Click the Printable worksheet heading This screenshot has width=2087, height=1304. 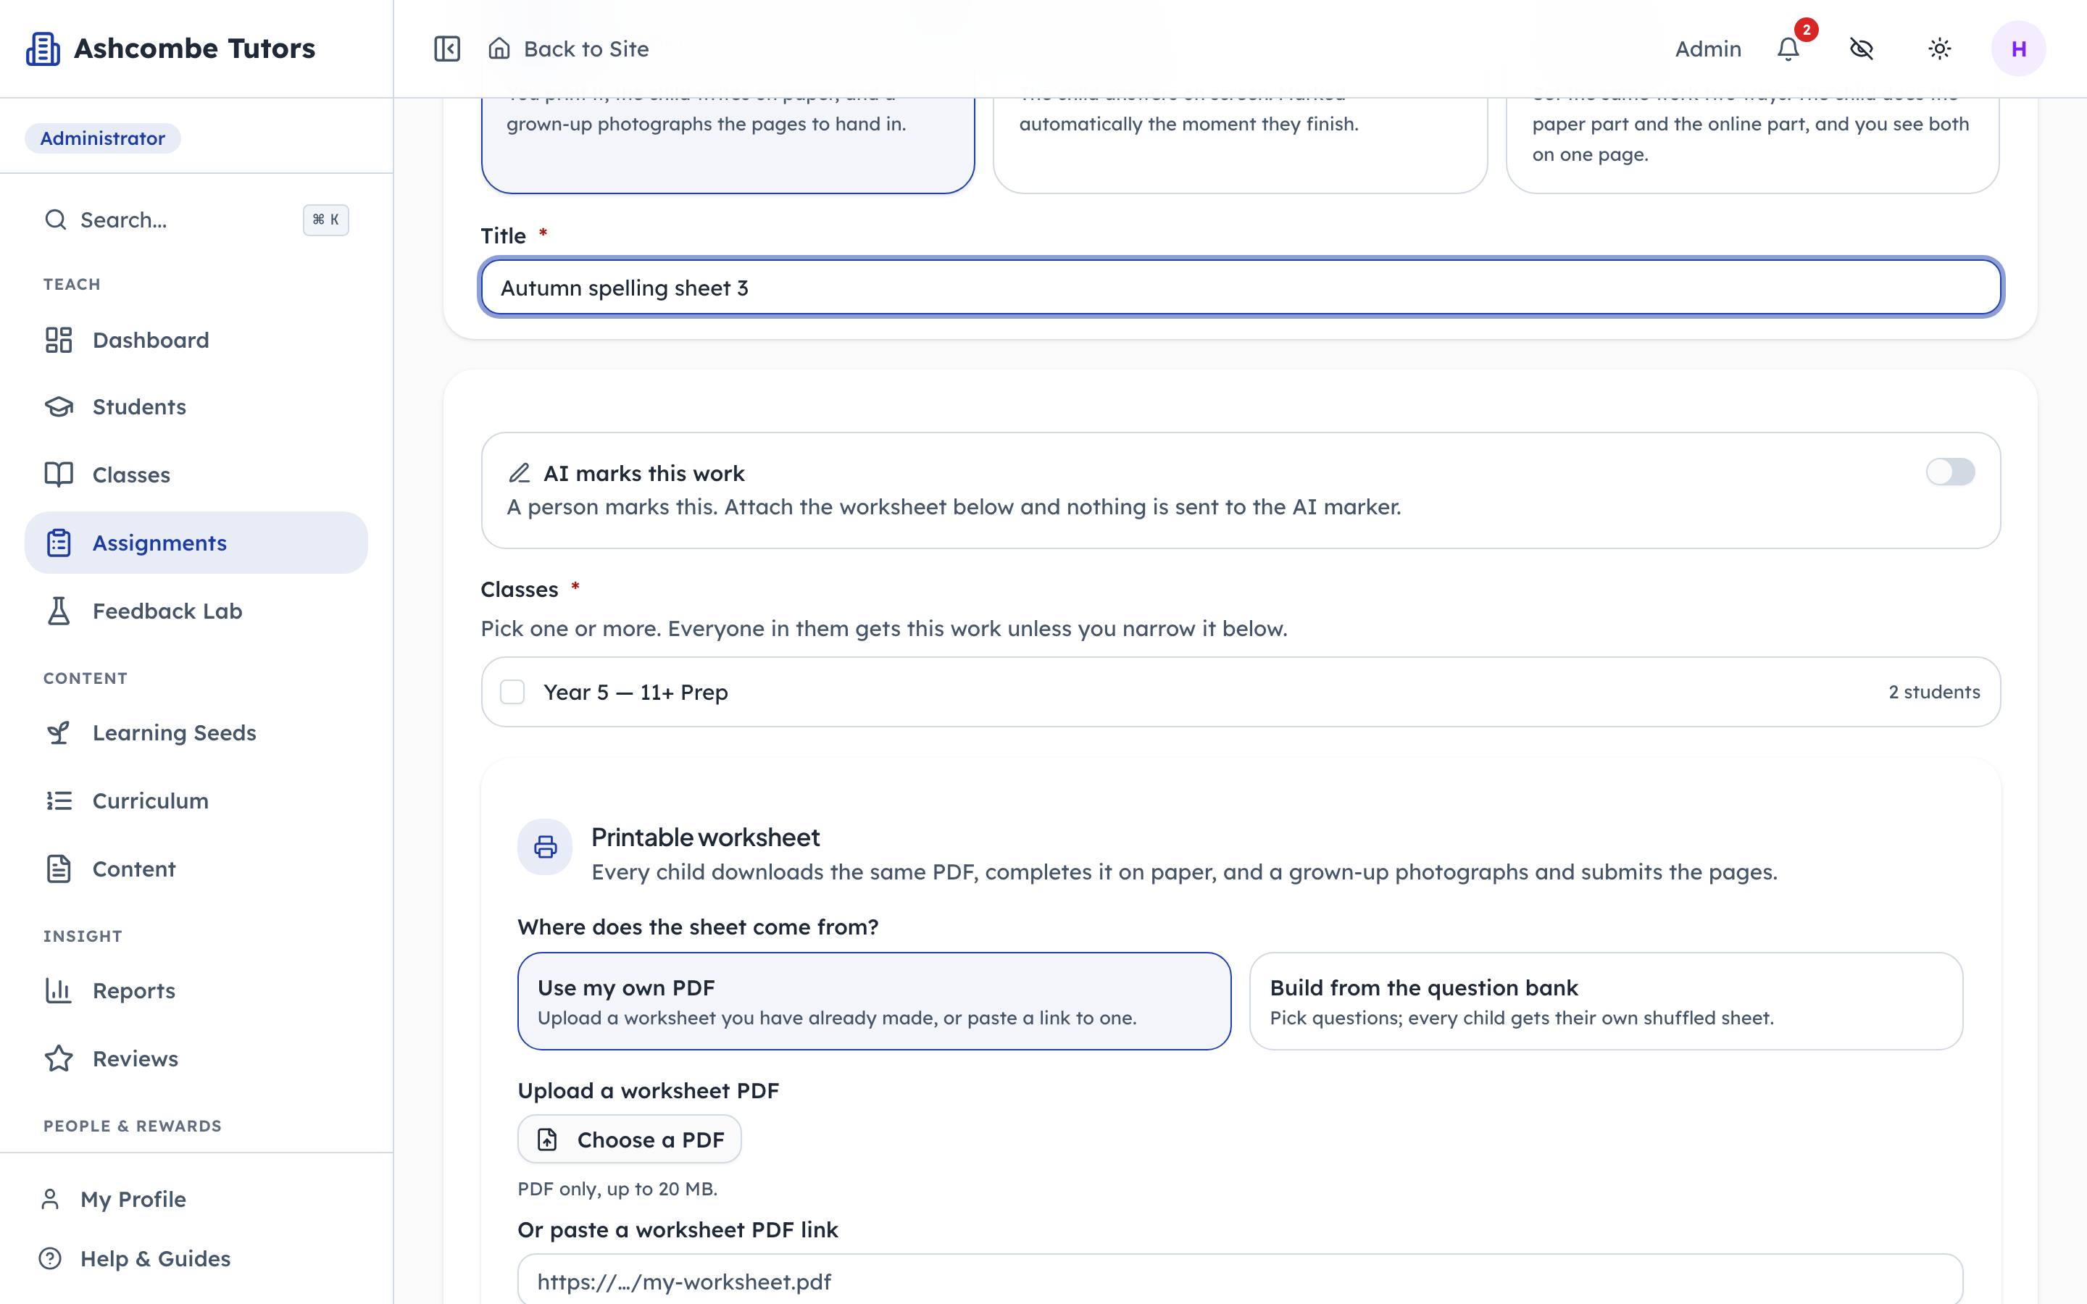click(705, 837)
